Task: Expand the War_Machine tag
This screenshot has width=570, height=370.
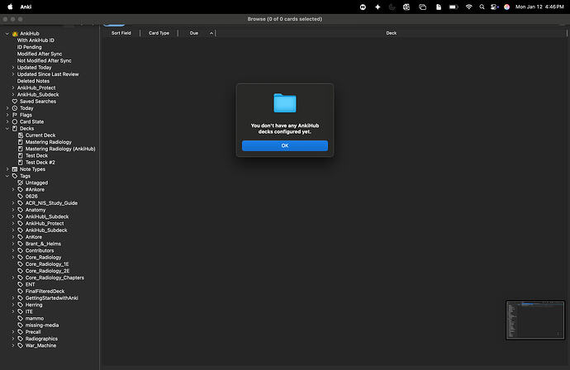Action: click(x=13, y=346)
